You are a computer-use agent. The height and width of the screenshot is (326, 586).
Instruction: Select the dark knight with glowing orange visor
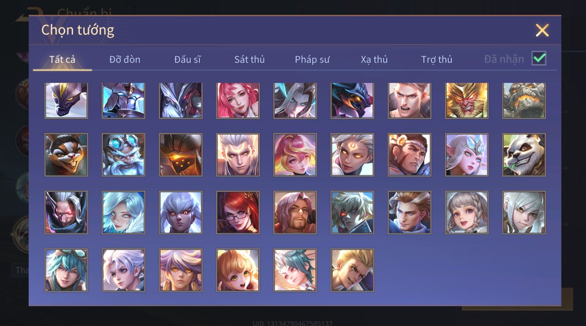[x=181, y=155]
